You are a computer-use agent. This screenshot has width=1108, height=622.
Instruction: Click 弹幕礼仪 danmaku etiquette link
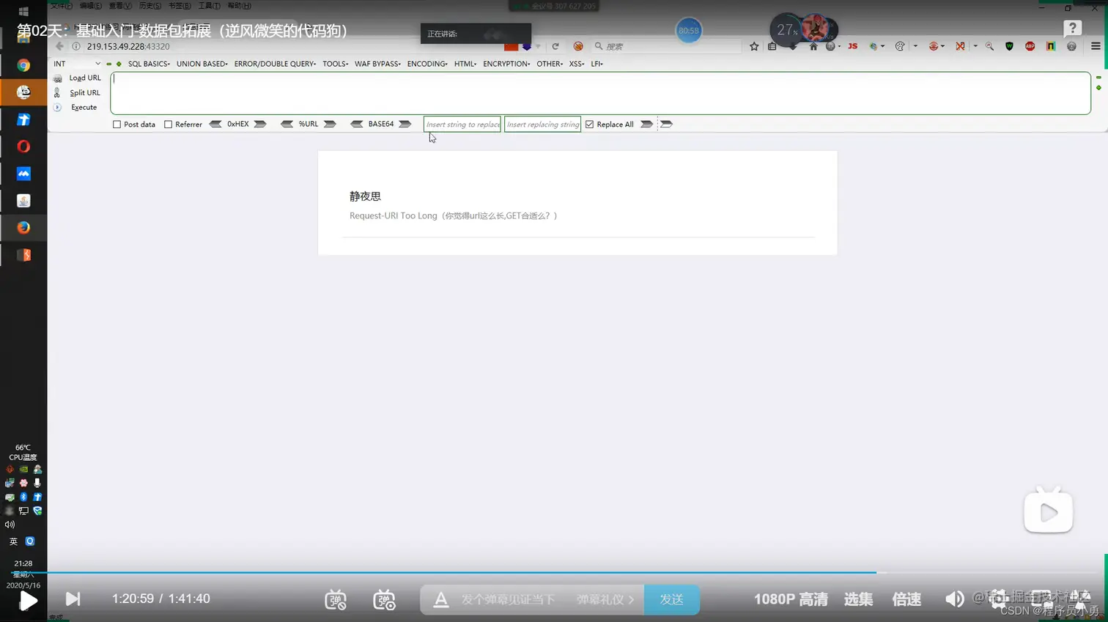pyautogui.click(x=605, y=599)
